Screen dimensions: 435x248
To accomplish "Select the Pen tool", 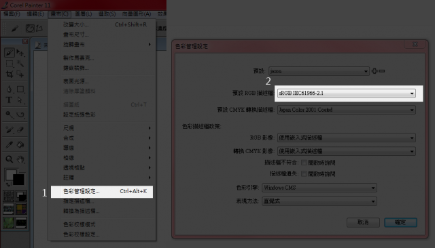I will (9, 89).
